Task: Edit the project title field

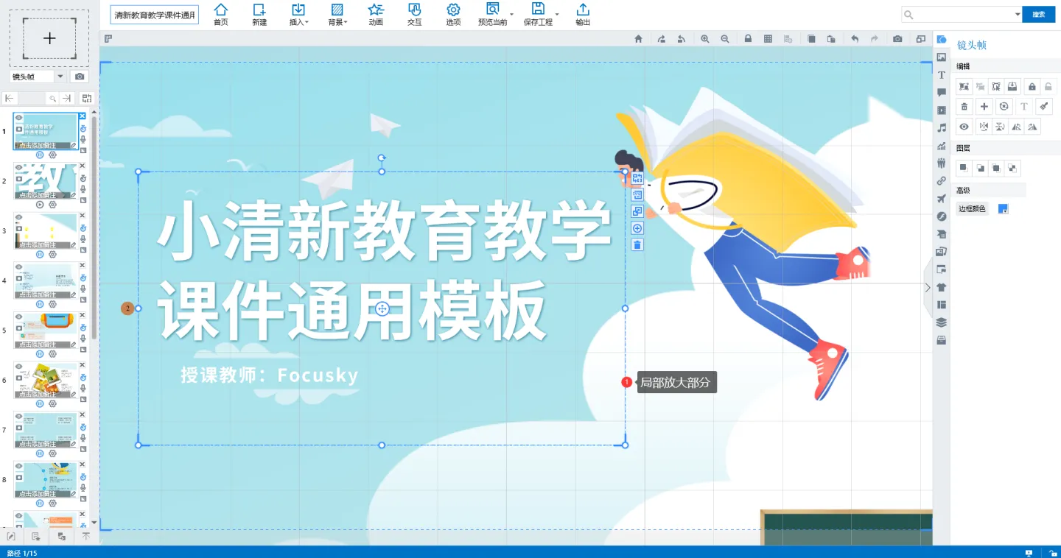Action: 155,15
